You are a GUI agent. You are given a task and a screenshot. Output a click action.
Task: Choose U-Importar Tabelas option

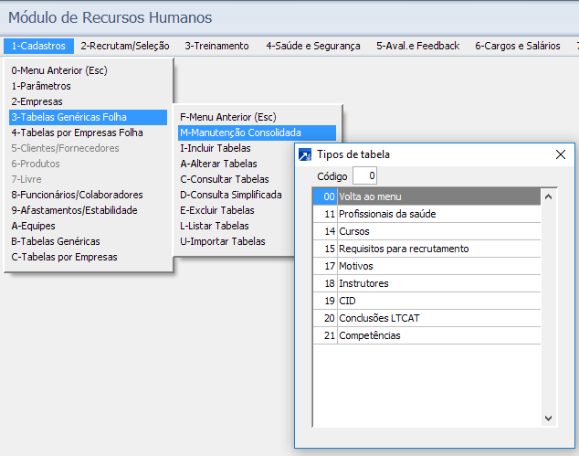pos(223,241)
